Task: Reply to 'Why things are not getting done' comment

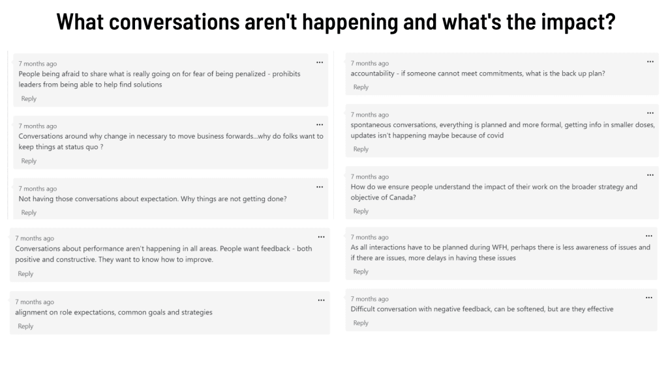Action: tap(29, 213)
